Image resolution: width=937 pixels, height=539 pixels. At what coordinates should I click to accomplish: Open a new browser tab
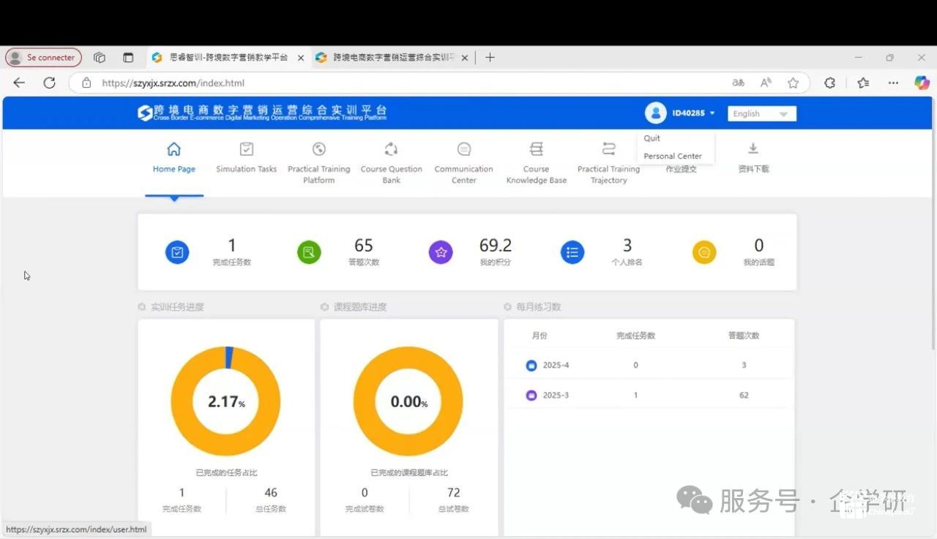490,58
